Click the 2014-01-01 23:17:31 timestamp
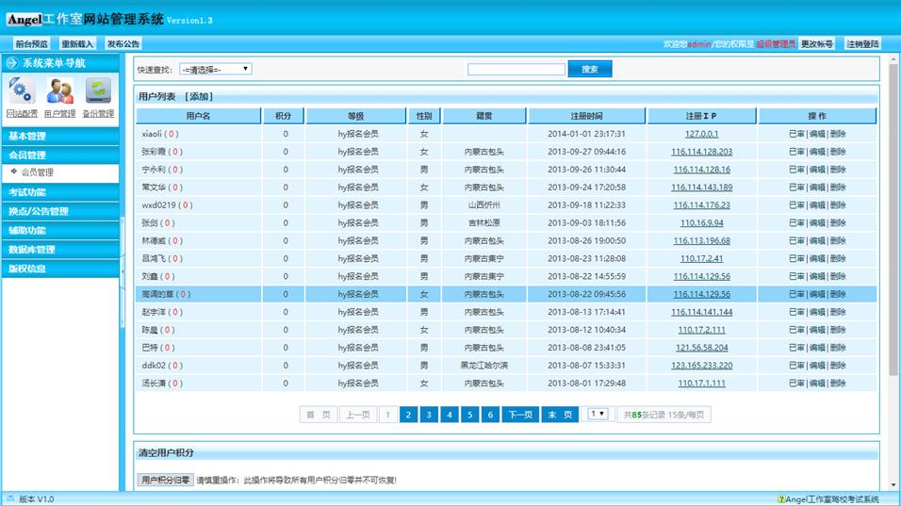 tap(586, 134)
